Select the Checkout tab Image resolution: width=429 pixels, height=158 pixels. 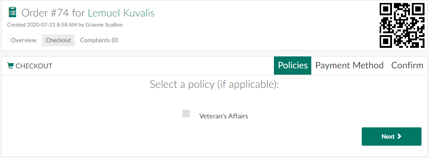(x=58, y=40)
